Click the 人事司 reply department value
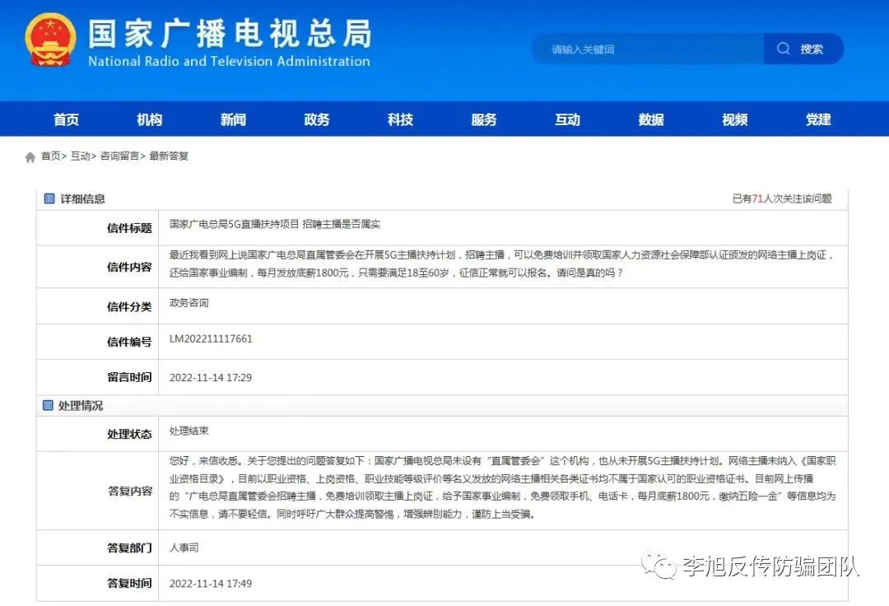This screenshot has width=889, height=606. (x=184, y=548)
